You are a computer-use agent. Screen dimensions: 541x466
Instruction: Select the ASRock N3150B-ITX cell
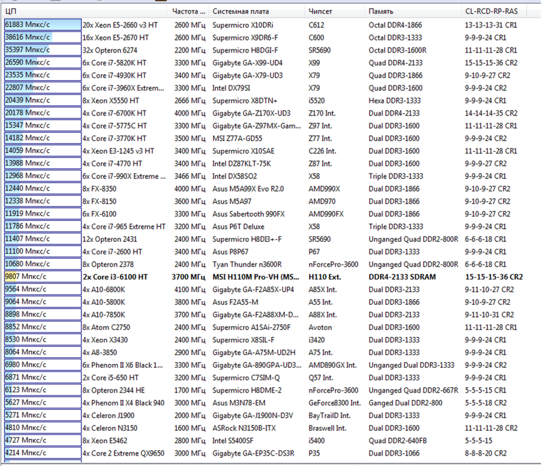(244, 428)
